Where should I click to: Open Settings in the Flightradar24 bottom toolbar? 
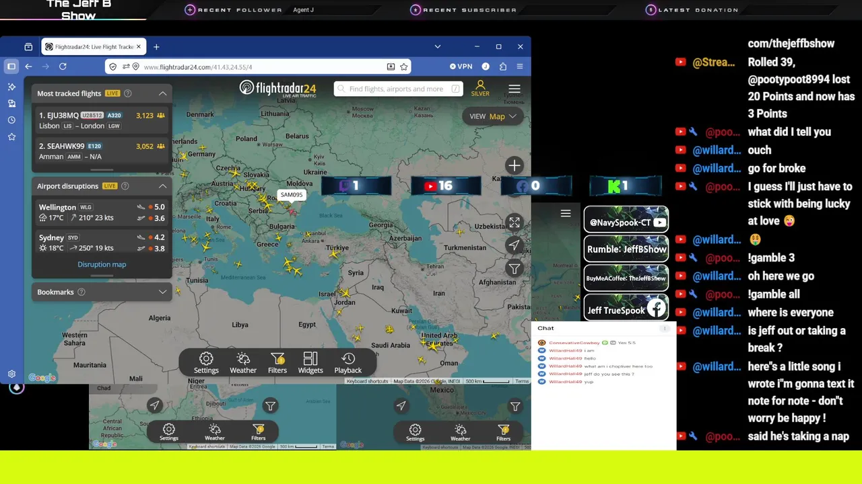pos(206,363)
